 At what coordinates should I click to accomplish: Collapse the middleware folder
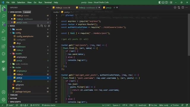(x=11, y=47)
